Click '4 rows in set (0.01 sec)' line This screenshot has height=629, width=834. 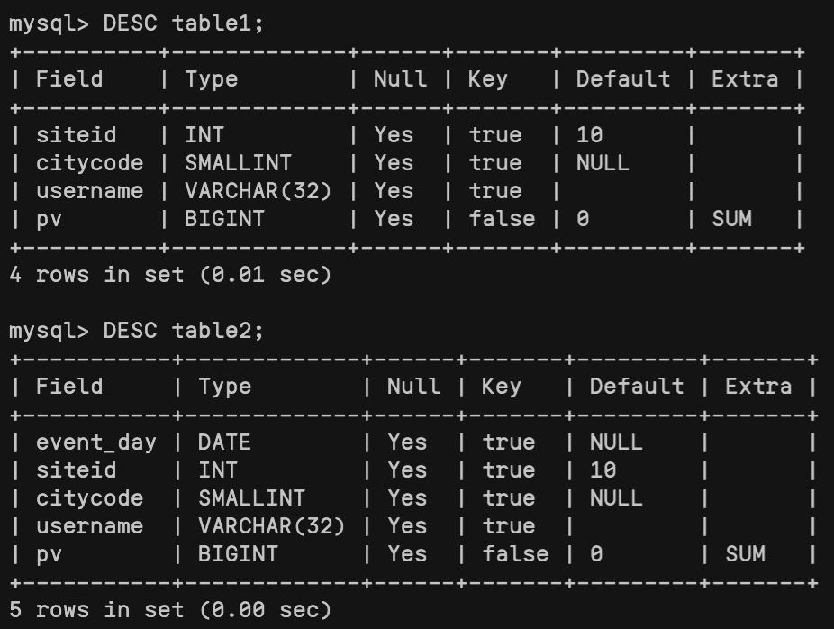170,275
